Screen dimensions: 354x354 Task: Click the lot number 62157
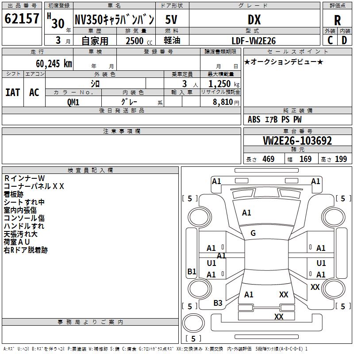[x=22, y=19]
